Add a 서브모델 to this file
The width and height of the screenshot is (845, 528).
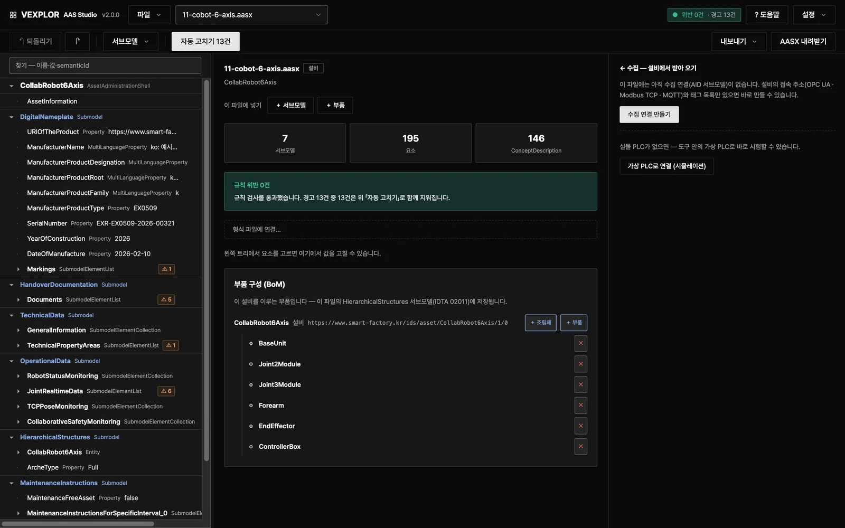tap(290, 105)
